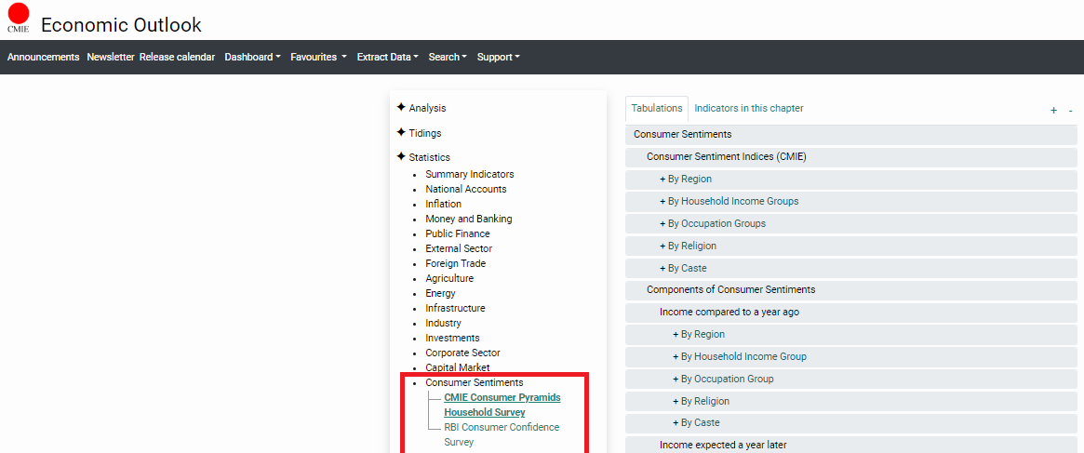The width and height of the screenshot is (1084, 453).
Task: Select the Tabulations tab
Action: pyautogui.click(x=657, y=109)
